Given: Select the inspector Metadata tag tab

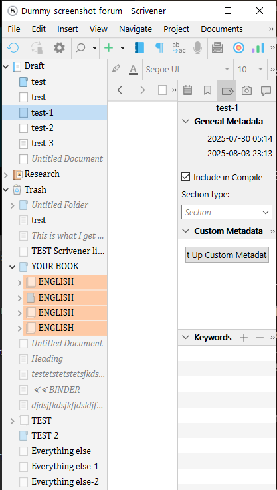Looking at the screenshot, I should [x=227, y=90].
